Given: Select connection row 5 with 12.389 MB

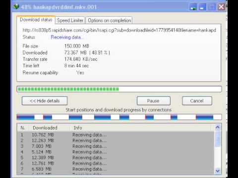Looking at the screenshot, I should point(116,158).
